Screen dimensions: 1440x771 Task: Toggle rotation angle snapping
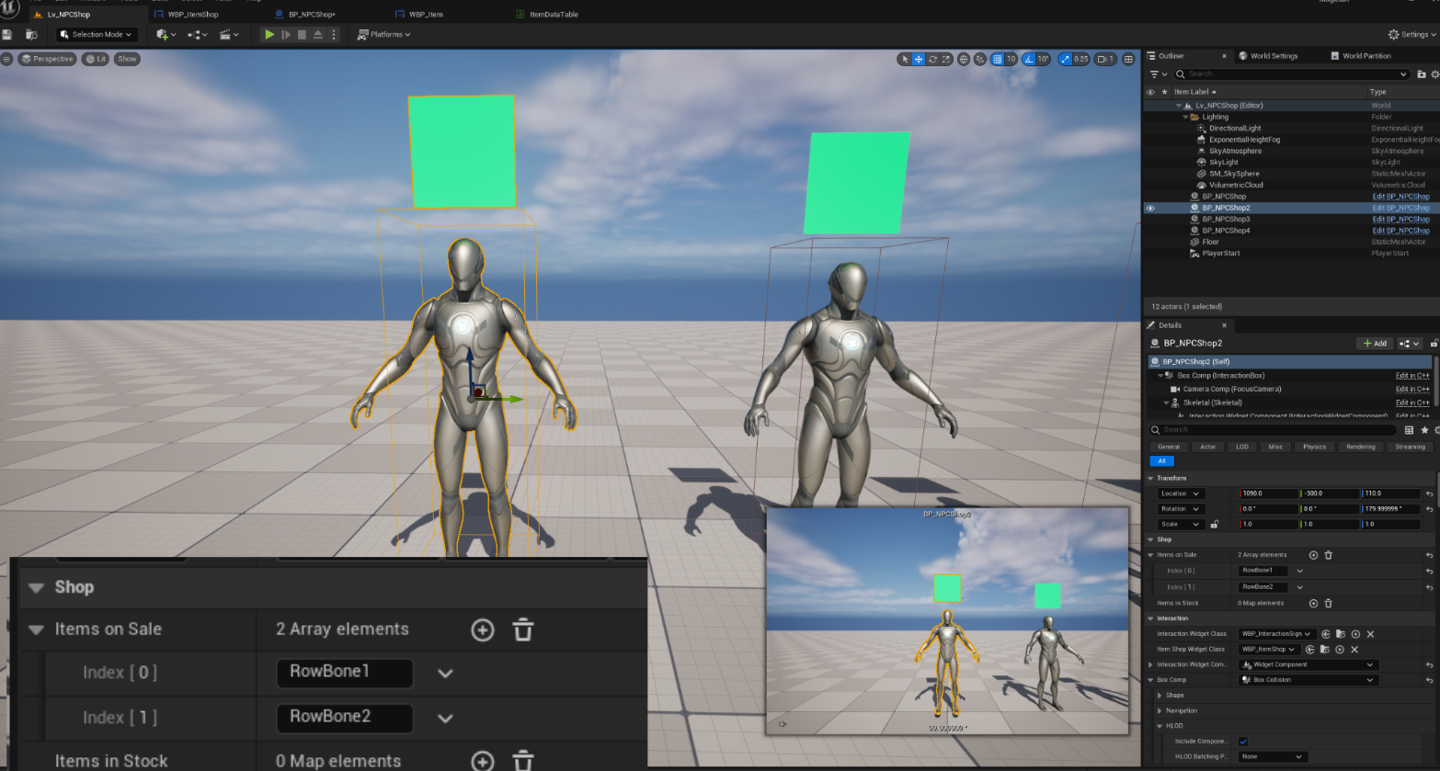click(x=1029, y=59)
